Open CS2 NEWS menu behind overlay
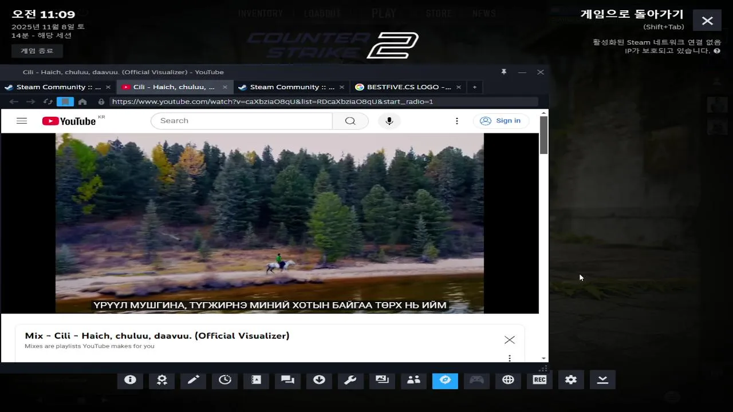 [484, 13]
